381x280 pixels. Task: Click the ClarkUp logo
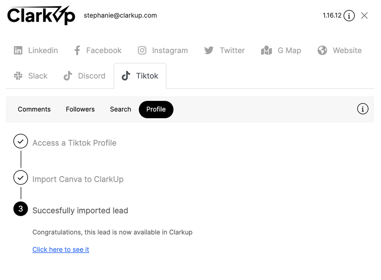[41, 16]
